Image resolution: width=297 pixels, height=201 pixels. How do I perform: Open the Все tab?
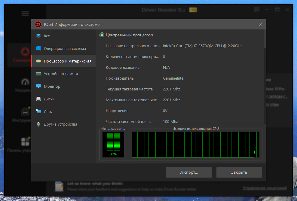coord(63,36)
